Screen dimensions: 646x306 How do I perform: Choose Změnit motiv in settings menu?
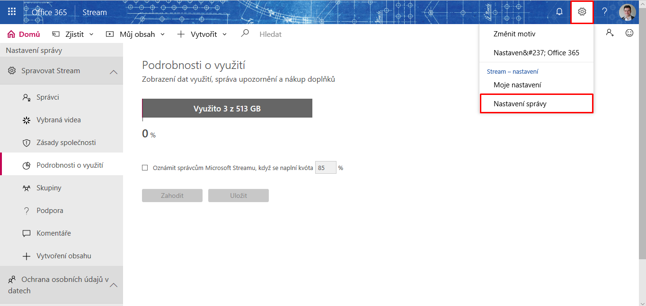(514, 34)
